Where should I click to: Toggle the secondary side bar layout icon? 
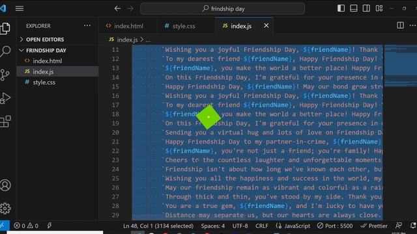point(366,8)
